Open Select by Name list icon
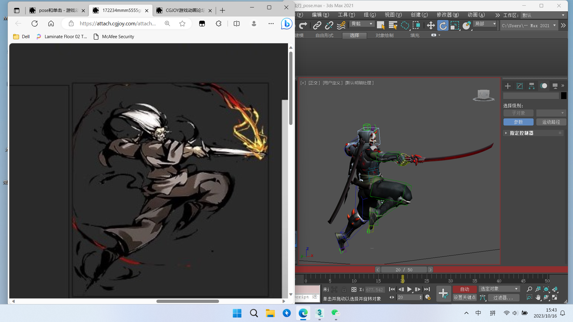Screen dimensions: 573x322 tap(393, 26)
